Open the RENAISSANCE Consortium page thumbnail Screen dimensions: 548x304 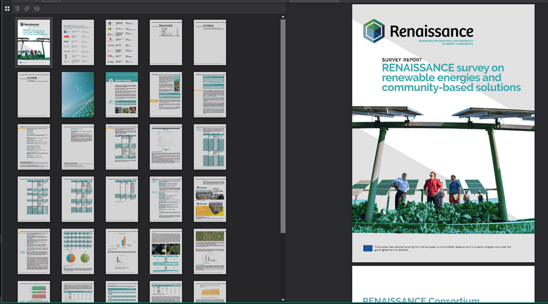coord(78,42)
